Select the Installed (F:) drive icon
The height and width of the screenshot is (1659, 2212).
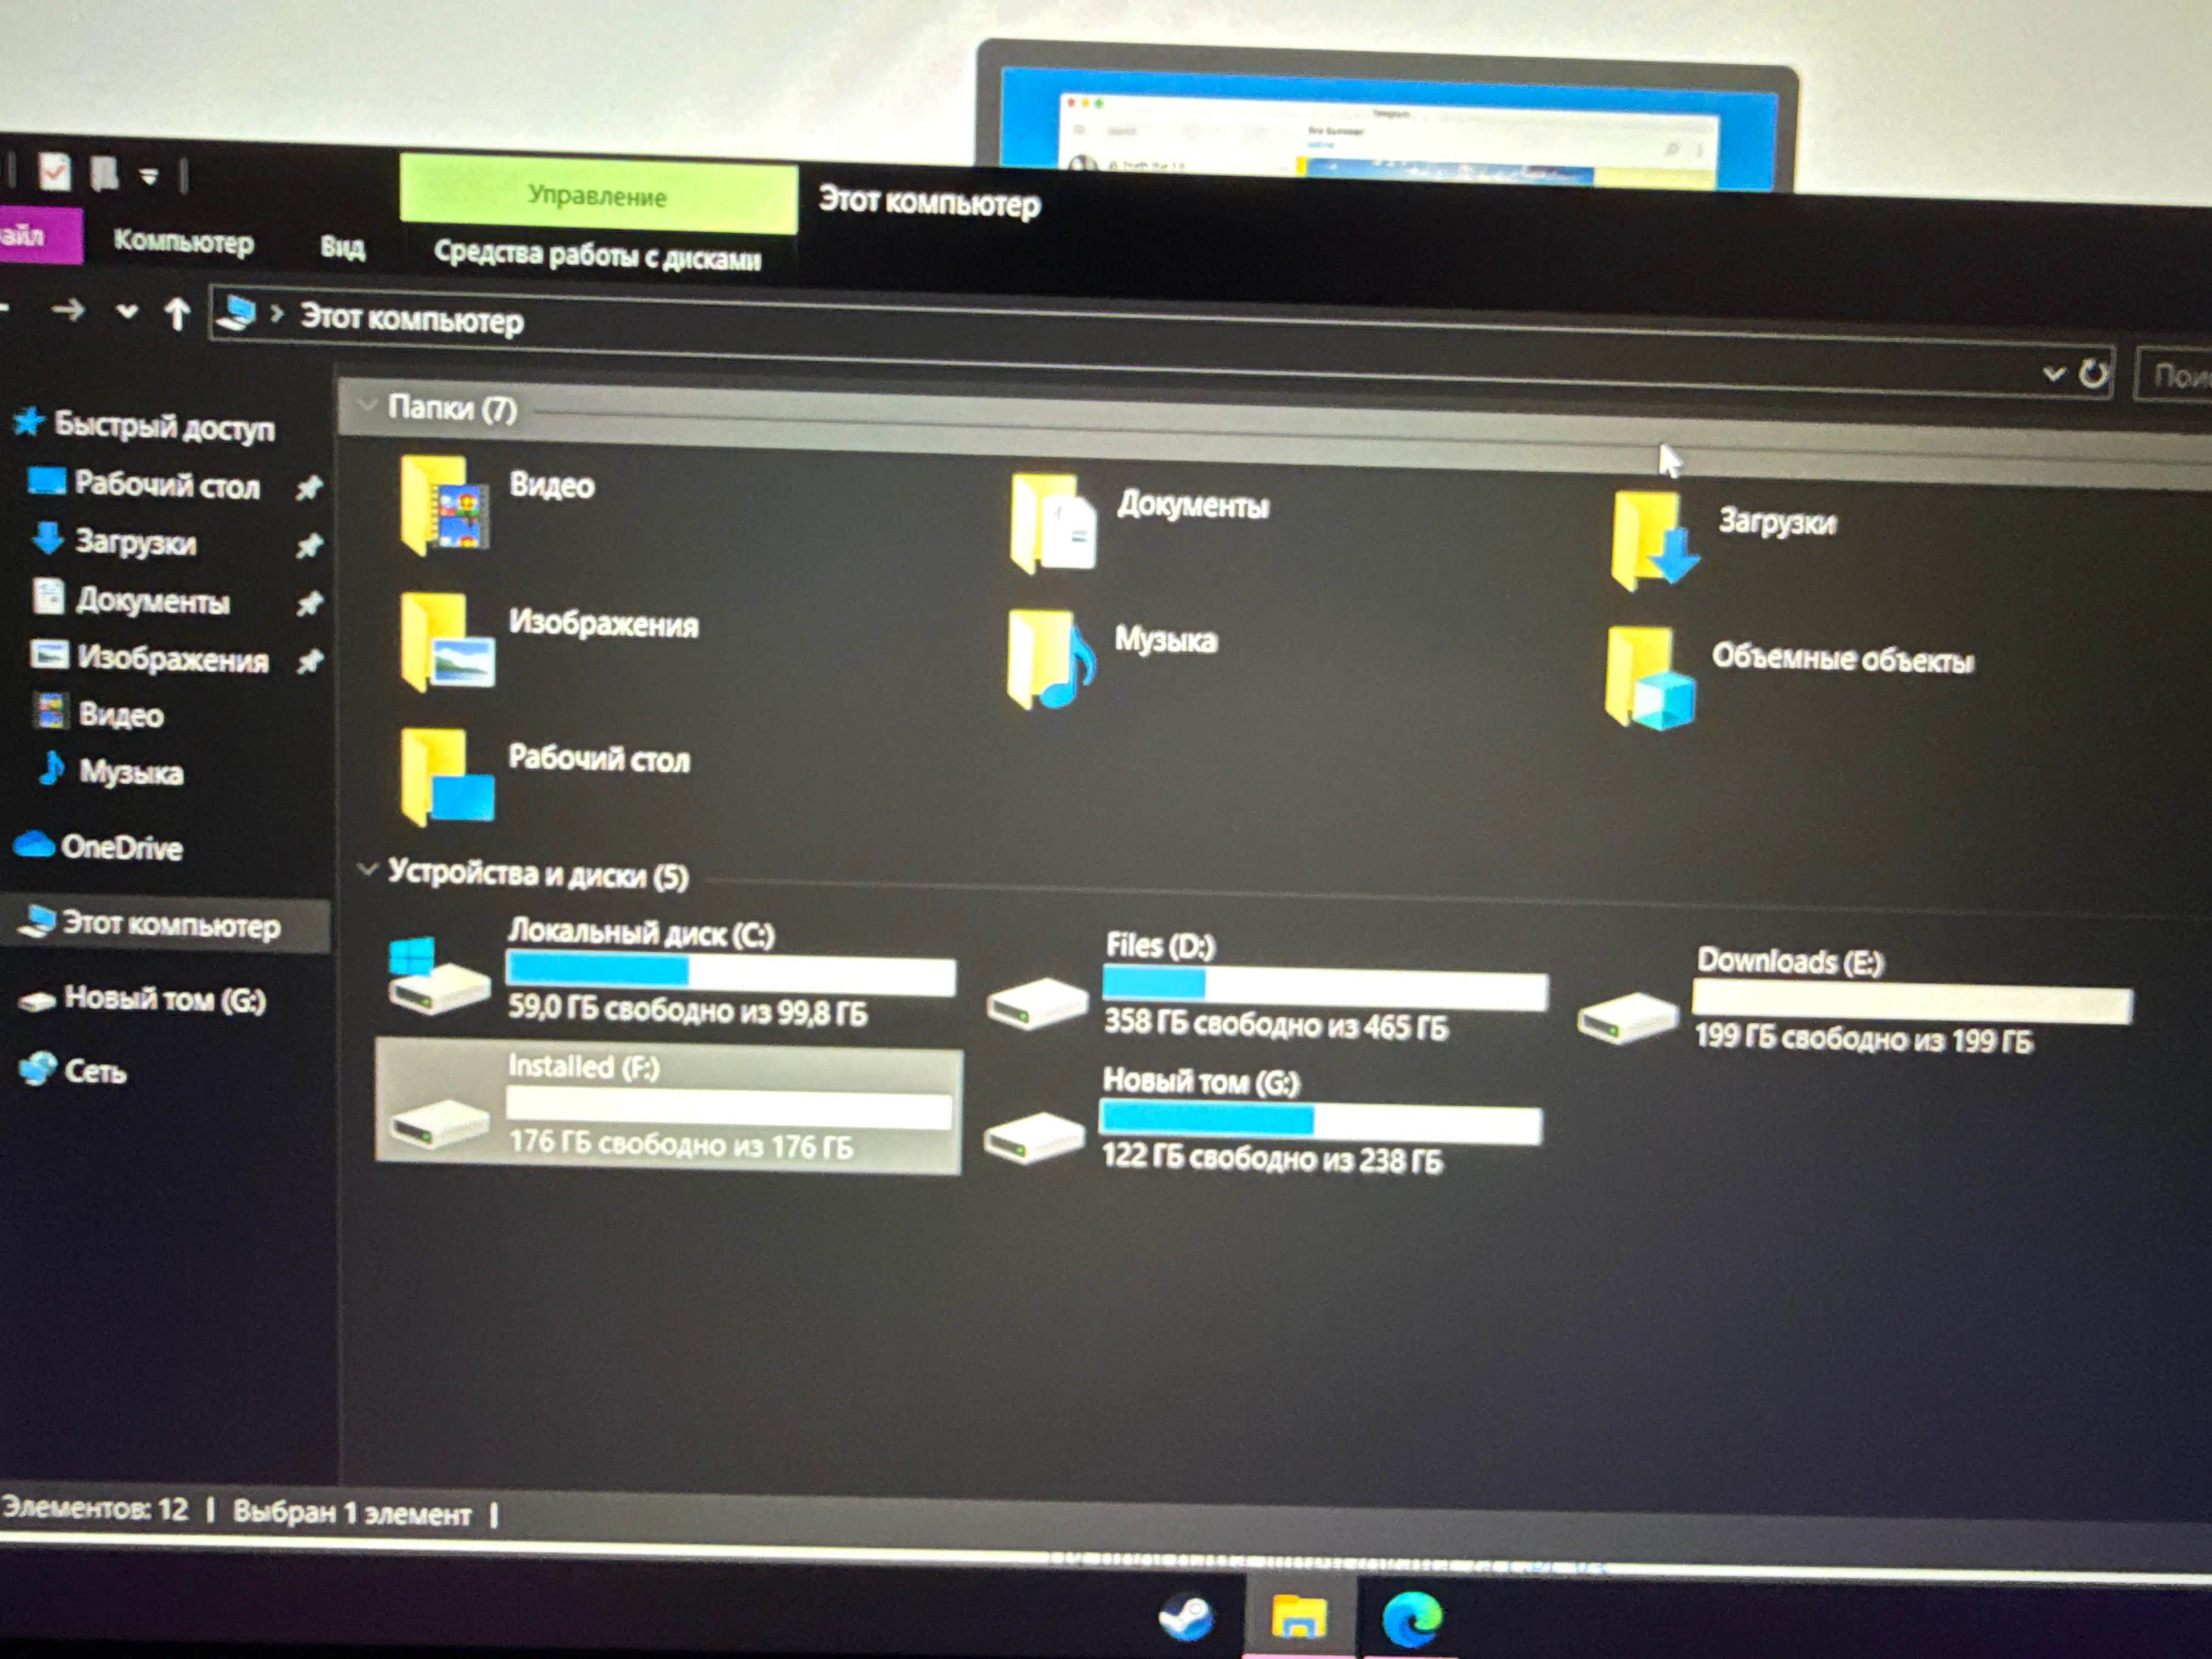[x=439, y=1124]
